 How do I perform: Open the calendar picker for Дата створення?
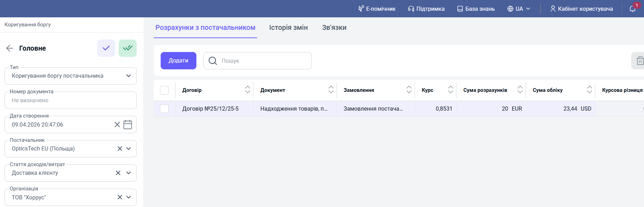(128, 124)
